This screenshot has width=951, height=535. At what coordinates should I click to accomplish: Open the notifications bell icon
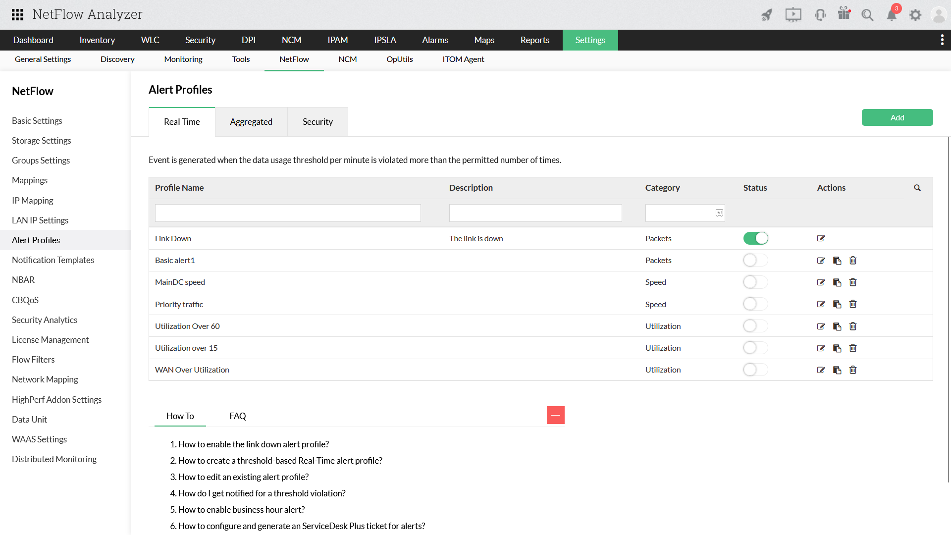click(892, 15)
